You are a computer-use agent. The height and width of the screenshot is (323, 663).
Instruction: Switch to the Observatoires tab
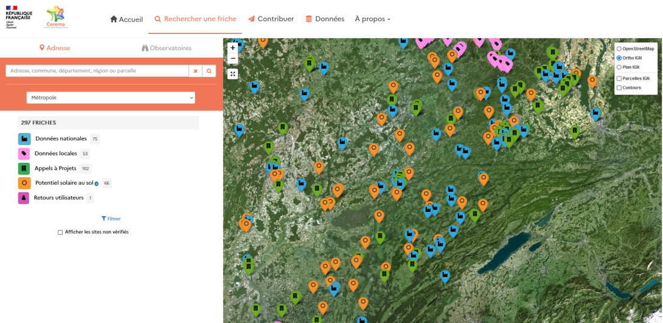click(167, 48)
